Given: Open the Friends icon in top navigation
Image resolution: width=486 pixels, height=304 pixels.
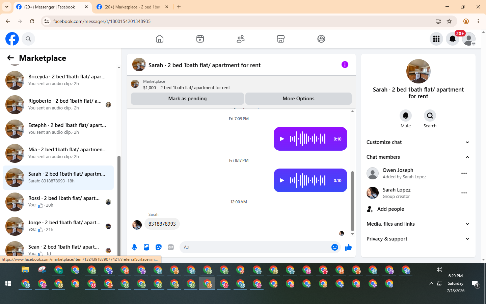Looking at the screenshot, I should click(241, 39).
